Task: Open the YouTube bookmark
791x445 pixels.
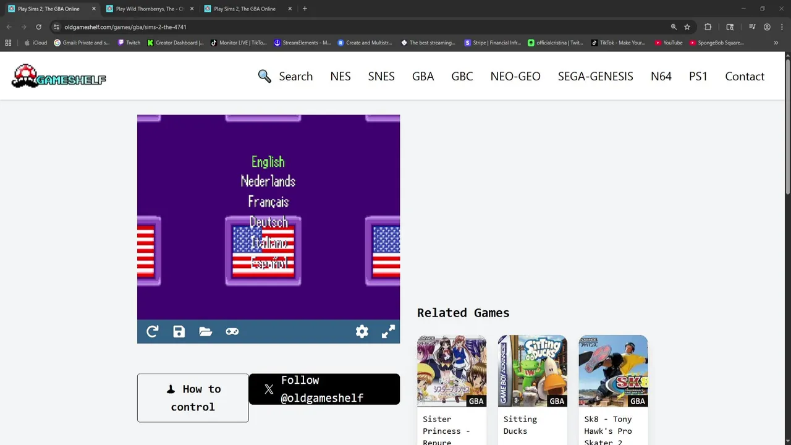Action: tap(669, 43)
